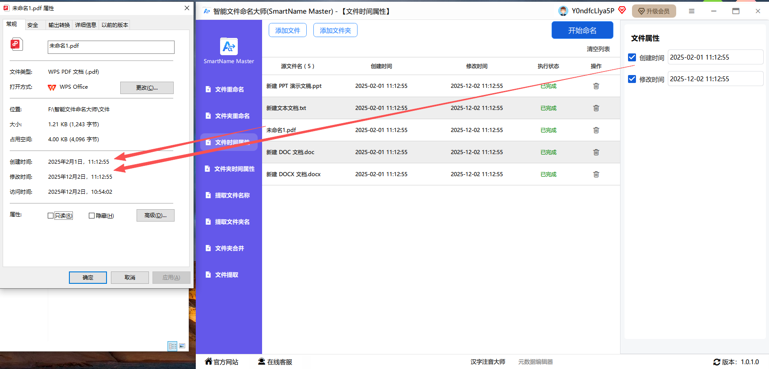
Task: Check the 隐藏 hidden attribute checkbox
Action: pos(92,216)
